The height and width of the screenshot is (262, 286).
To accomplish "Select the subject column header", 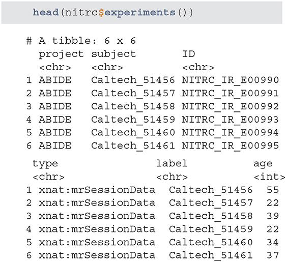I will tap(113, 54).
